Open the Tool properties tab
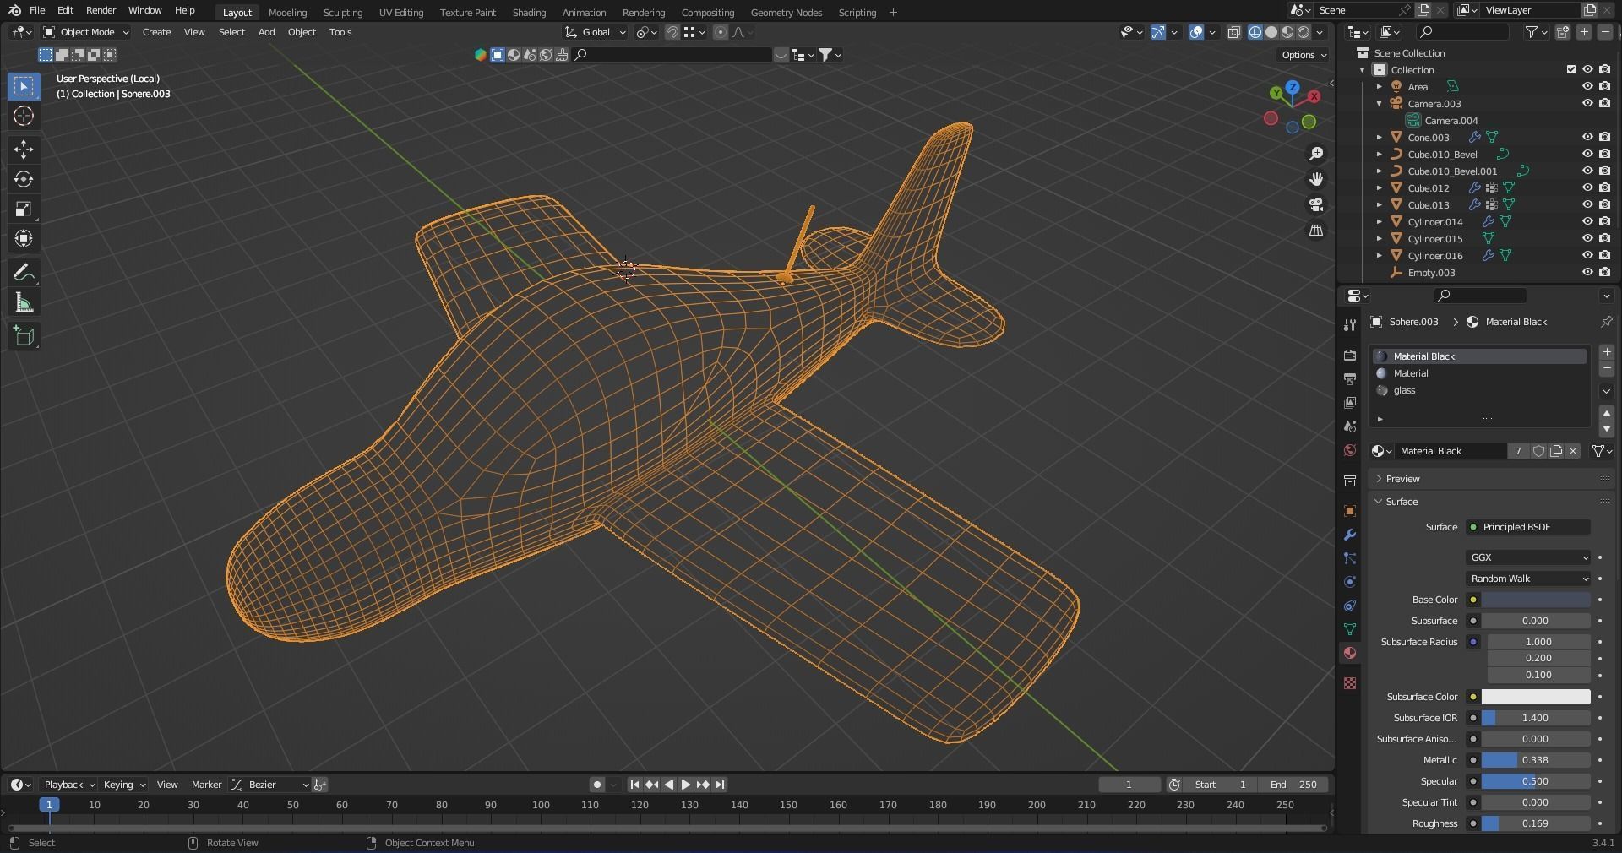Viewport: 1622px width, 853px height. click(1350, 325)
